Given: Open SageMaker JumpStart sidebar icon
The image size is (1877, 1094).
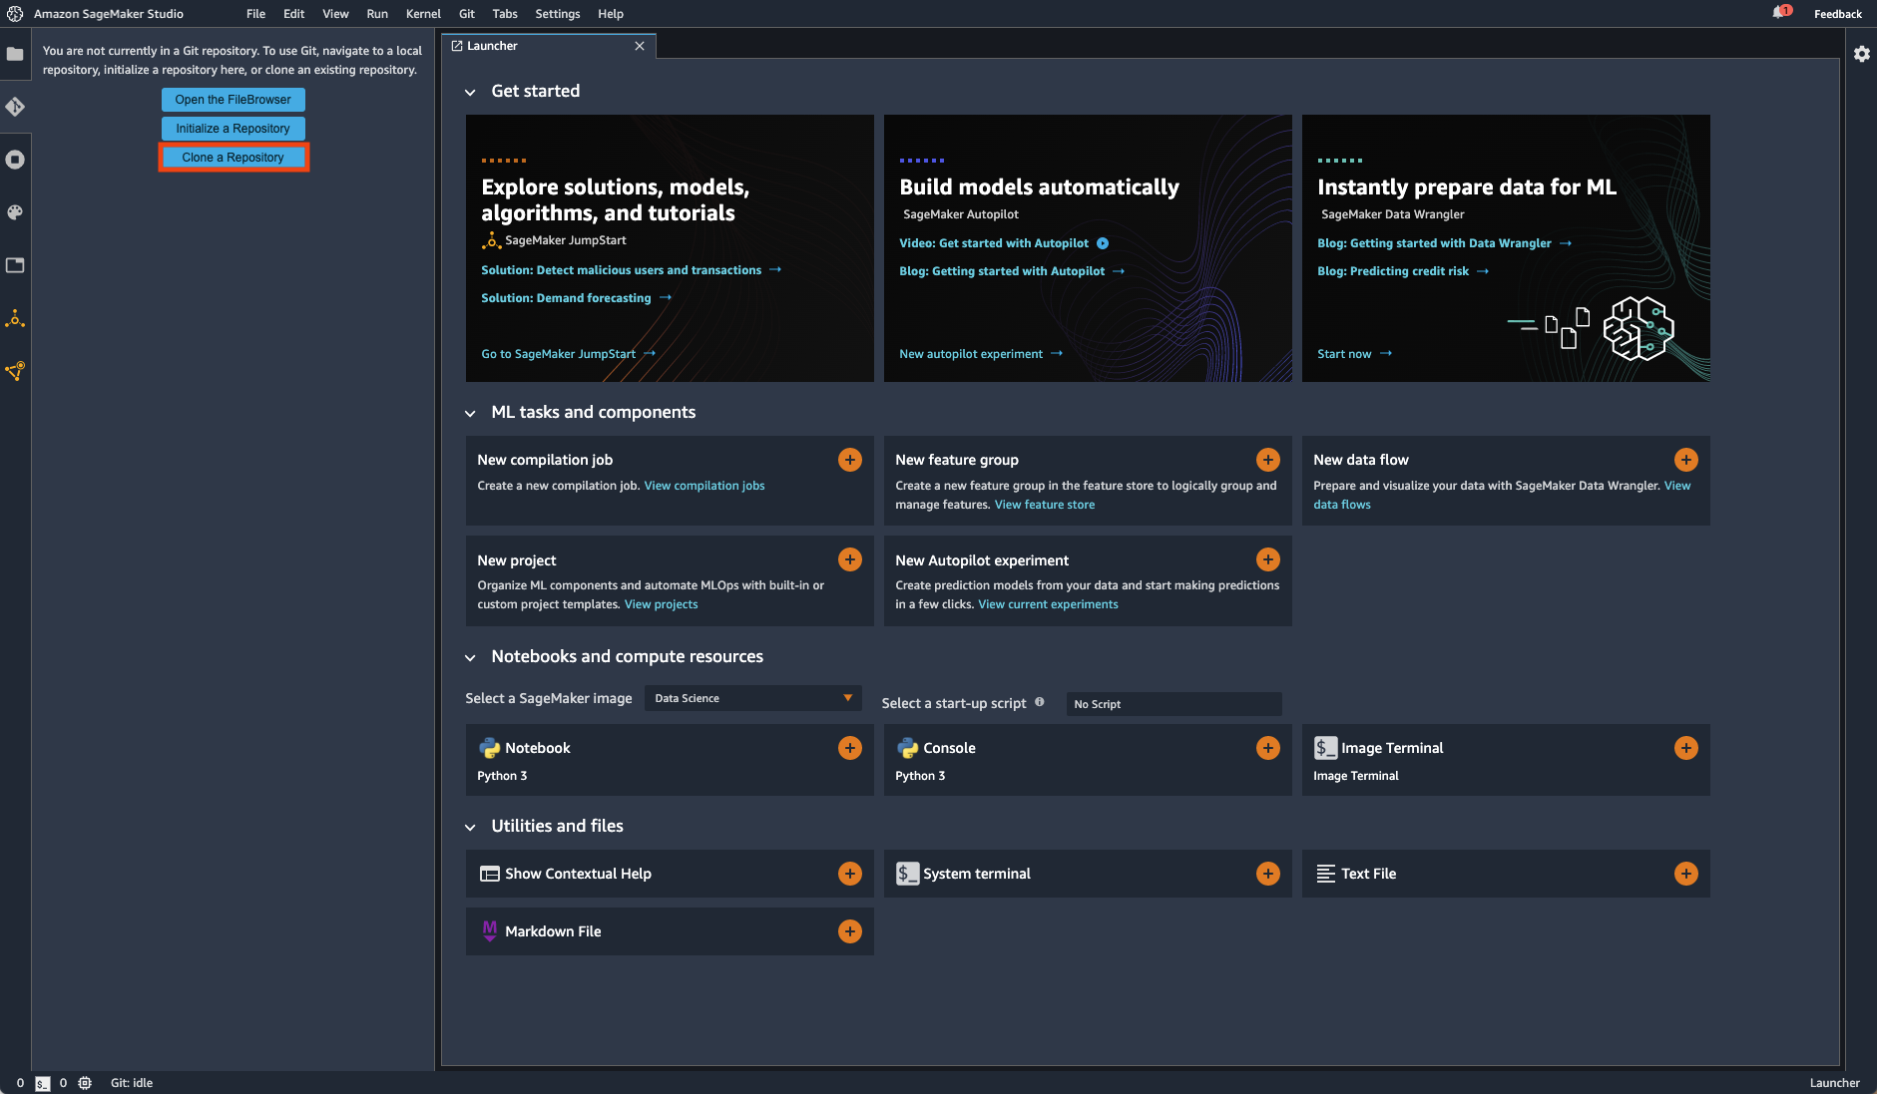Looking at the screenshot, I should coord(15,318).
